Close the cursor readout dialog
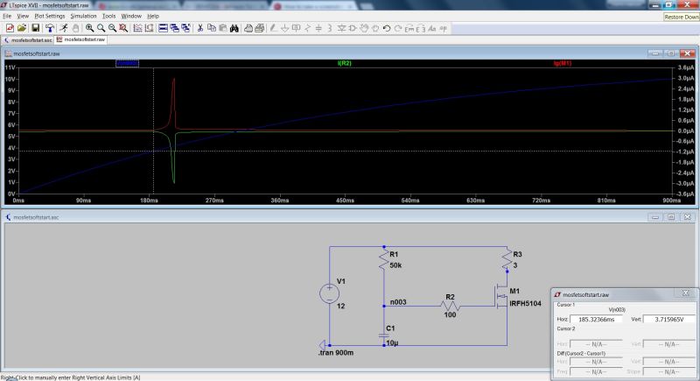Viewport: 700px width, 381px height. (x=685, y=293)
